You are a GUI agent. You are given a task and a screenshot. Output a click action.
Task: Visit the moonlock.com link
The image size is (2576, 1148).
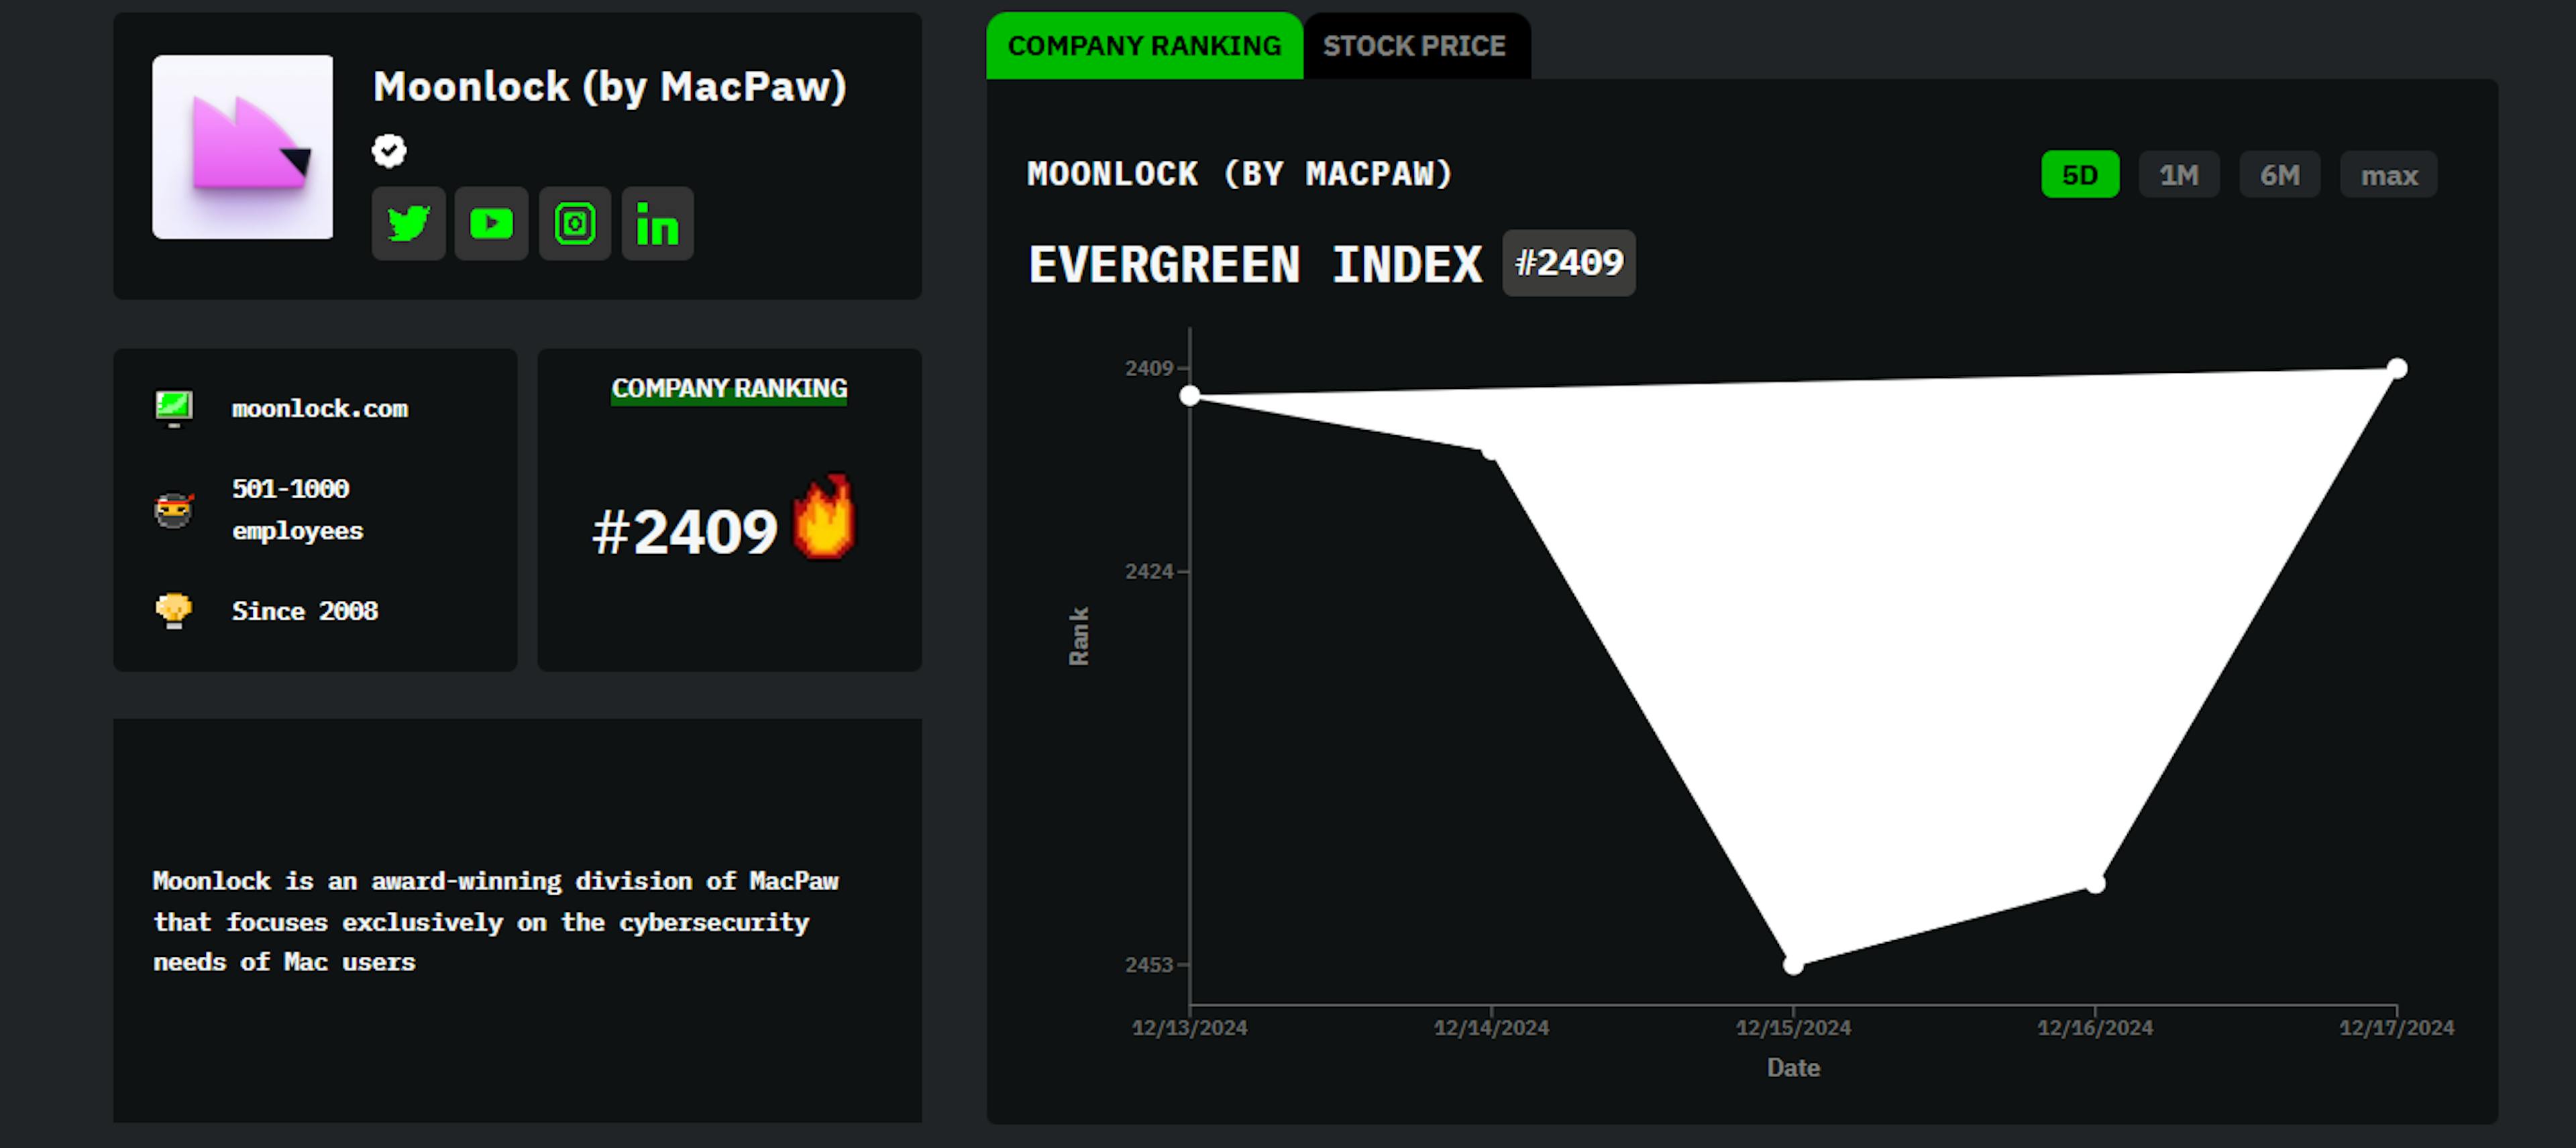coord(320,408)
